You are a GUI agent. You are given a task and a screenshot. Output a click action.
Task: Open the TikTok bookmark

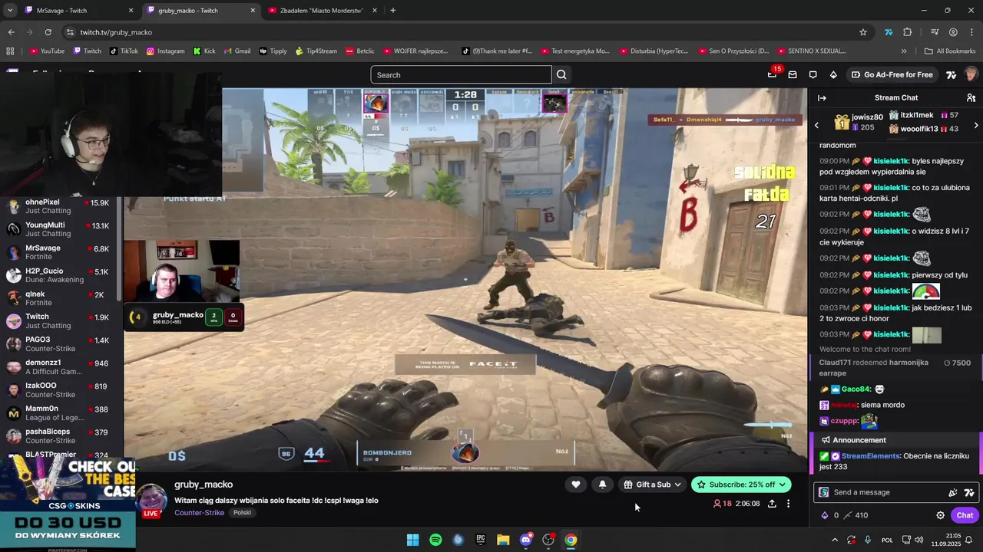click(124, 51)
